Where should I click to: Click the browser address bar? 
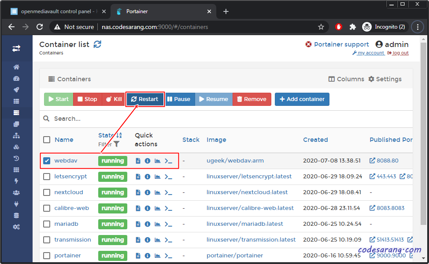click(x=189, y=27)
